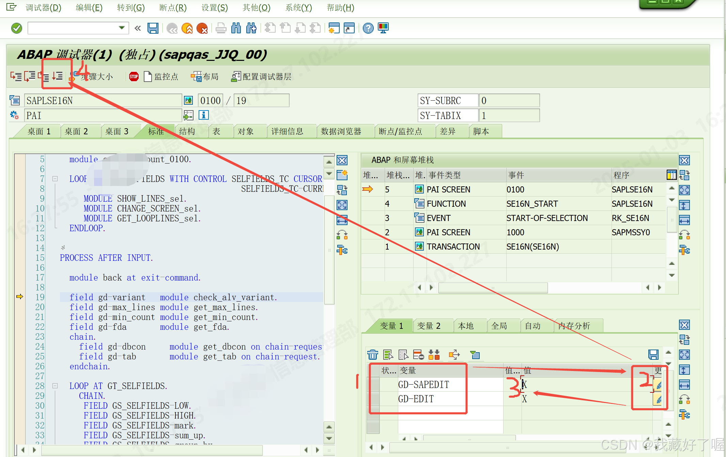Click the Continue (F8) execution icon
This screenshot has height=457, width=726.
(x=57, y=77)
